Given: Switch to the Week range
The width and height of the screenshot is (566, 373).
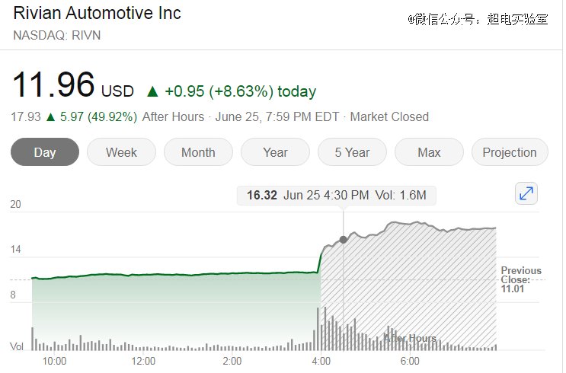Looking at the screenshot, I should pyautogui.click(x=121, y=152).
